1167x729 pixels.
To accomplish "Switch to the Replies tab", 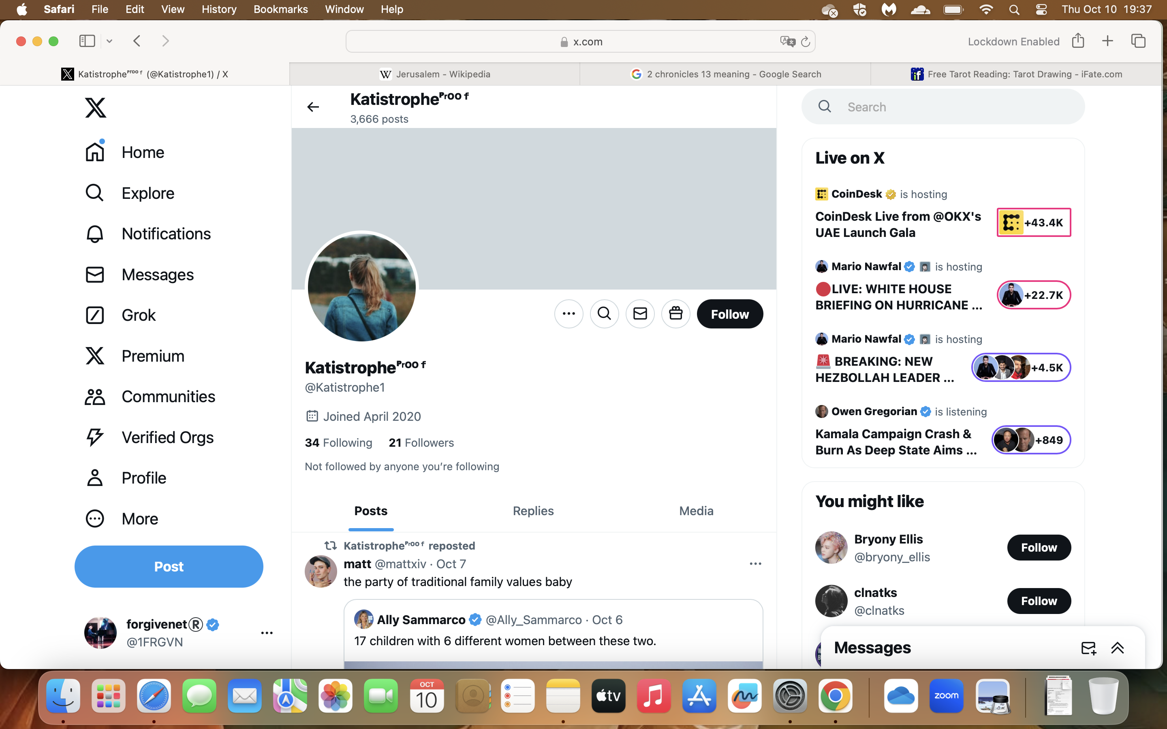I will point(533,511).
